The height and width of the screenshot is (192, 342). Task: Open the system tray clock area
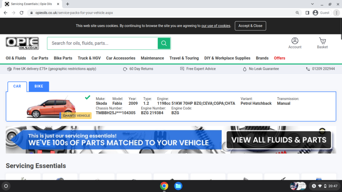[325, 186]
